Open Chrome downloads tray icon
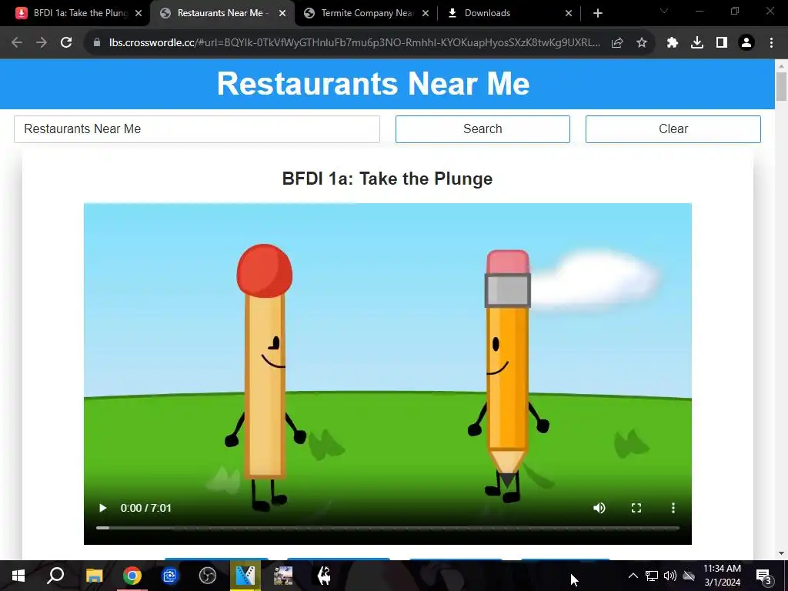Screen dimensions: 788x591 coord(697,43)
